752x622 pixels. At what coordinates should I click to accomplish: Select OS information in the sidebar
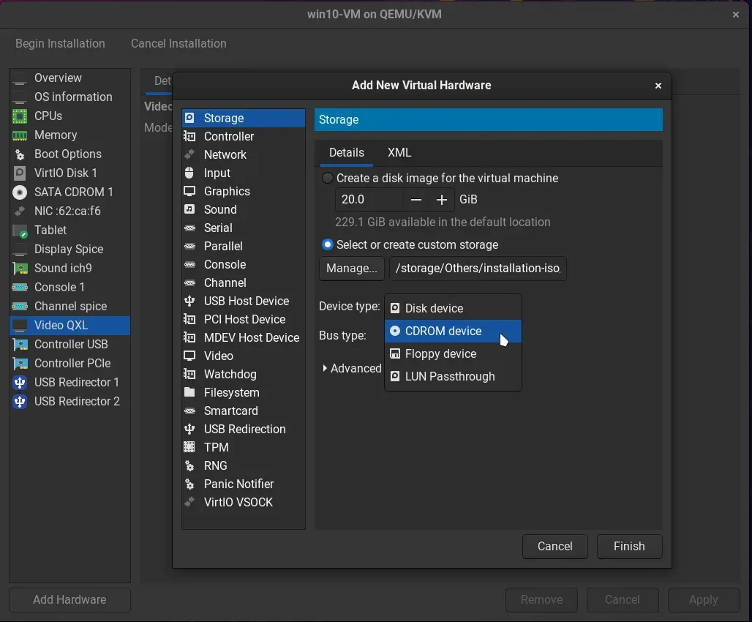pos(70,97)
